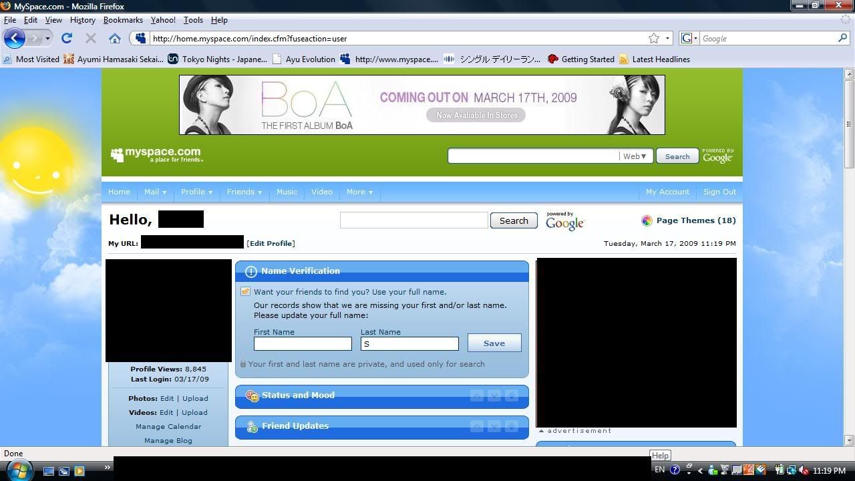This screenshot has height=481, width=855.
Task: Click the page vertical scrollbar thumb
Action: 849,124
